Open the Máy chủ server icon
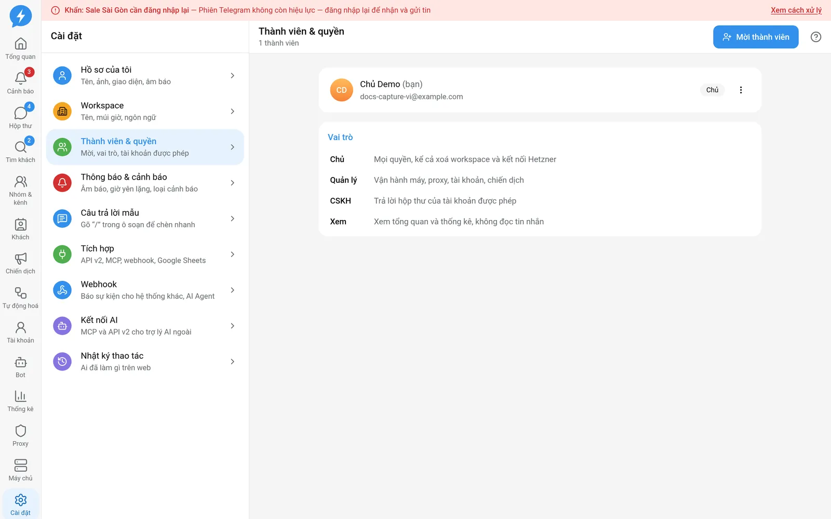The height and width of the screenshot is (519, 831). click(x=21, y=466)
